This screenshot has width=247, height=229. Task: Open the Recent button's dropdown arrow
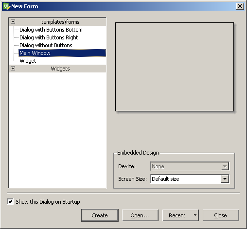pyautogui.click(x=195, y=215)
